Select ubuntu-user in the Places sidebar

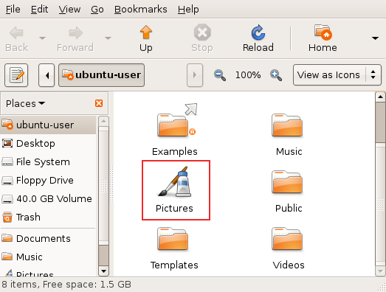pos(48,125)
